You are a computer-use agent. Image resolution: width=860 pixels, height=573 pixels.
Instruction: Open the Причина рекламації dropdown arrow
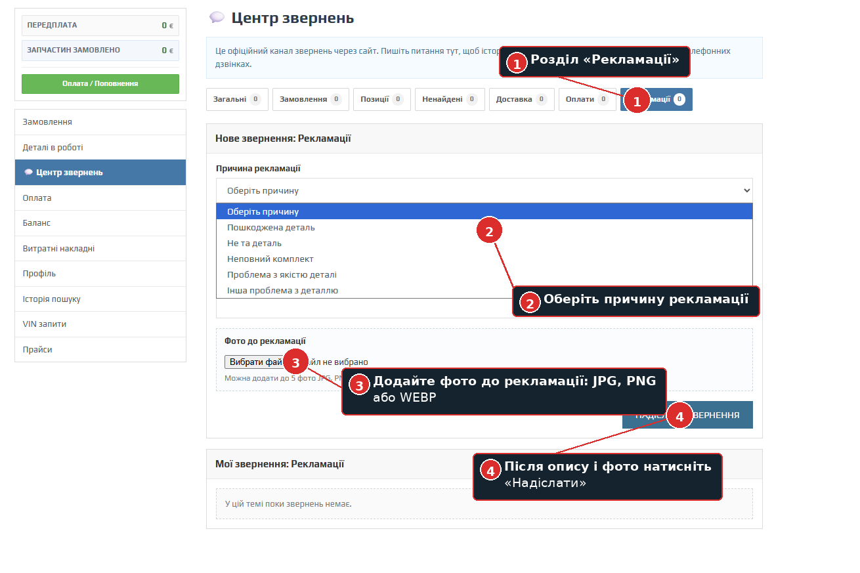click(x=746, y=190)
